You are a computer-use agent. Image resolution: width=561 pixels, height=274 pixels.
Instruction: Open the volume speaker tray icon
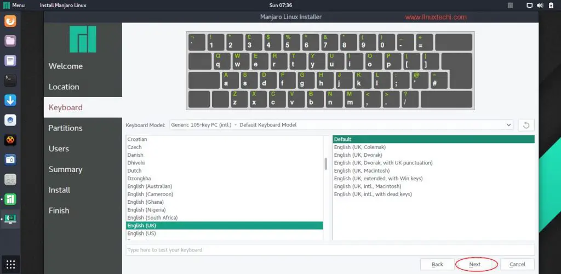pos(540,5)
